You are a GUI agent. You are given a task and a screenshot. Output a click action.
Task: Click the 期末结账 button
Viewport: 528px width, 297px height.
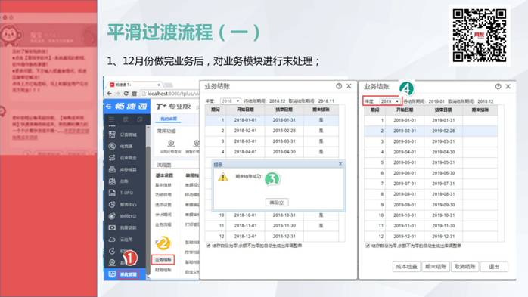[x=436, y=266]
